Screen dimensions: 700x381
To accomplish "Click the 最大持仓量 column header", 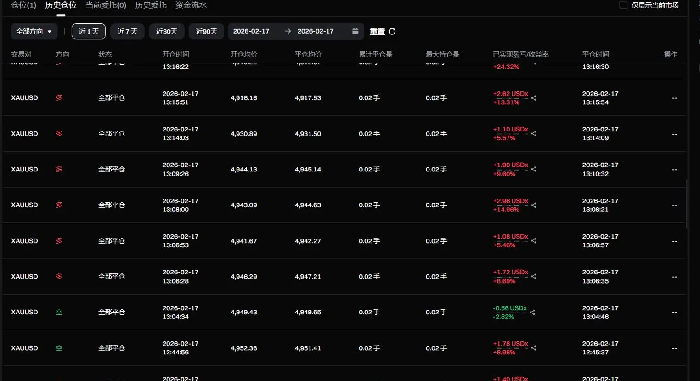I will (x=443, y=54).
